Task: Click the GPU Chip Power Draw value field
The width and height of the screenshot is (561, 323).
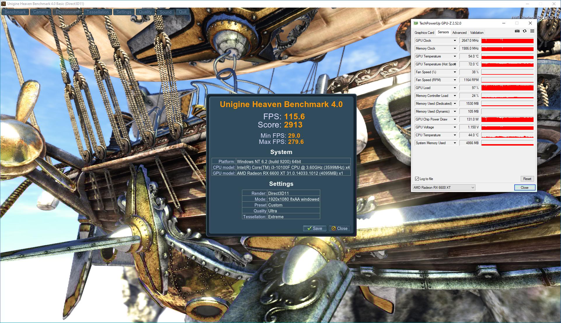Action: point(470,119)
